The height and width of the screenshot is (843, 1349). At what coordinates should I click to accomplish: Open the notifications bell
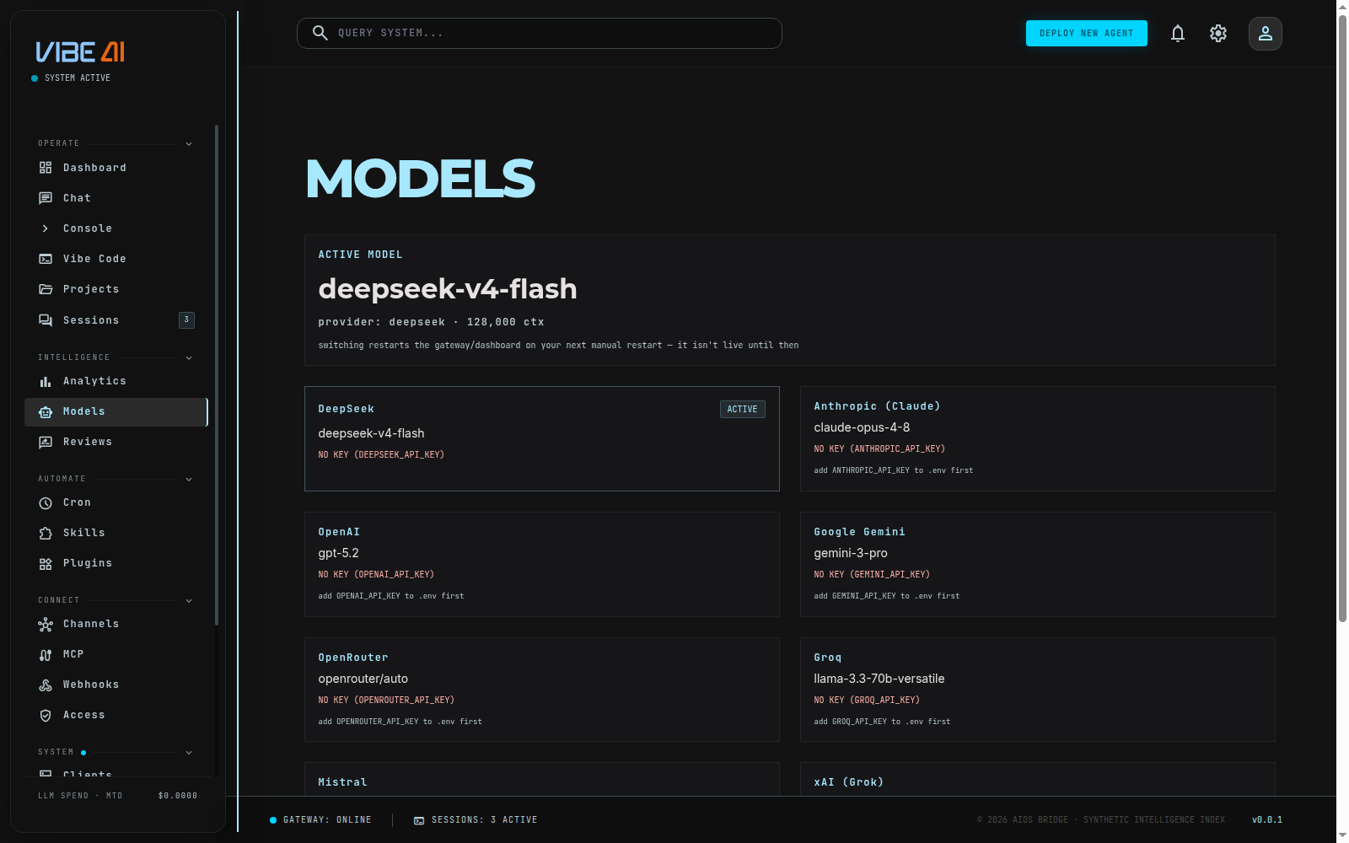pyautogui.click(x=1178, y=34)
